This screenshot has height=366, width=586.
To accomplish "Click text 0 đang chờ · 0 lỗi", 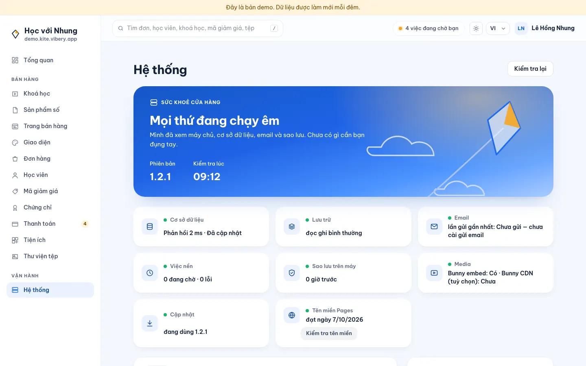I will click(x=188, y=279).
